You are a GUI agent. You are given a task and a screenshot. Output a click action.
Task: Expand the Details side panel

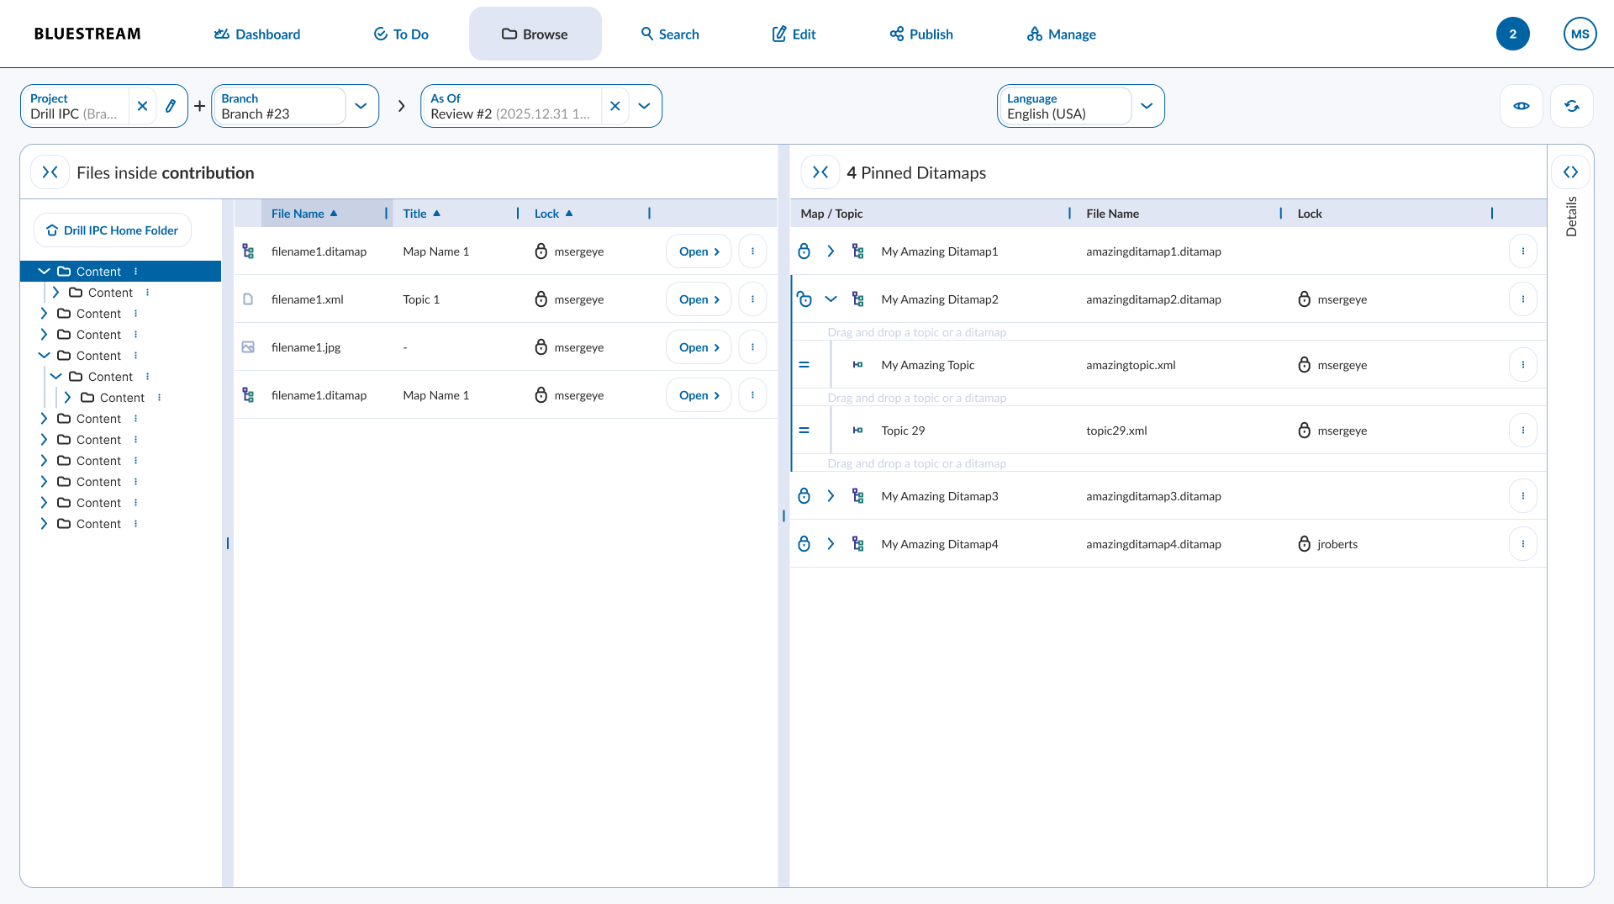(1570, 172)
